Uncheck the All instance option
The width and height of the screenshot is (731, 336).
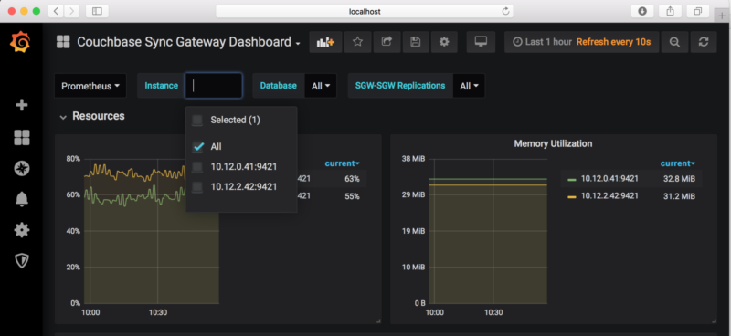[x=198, y=147]
